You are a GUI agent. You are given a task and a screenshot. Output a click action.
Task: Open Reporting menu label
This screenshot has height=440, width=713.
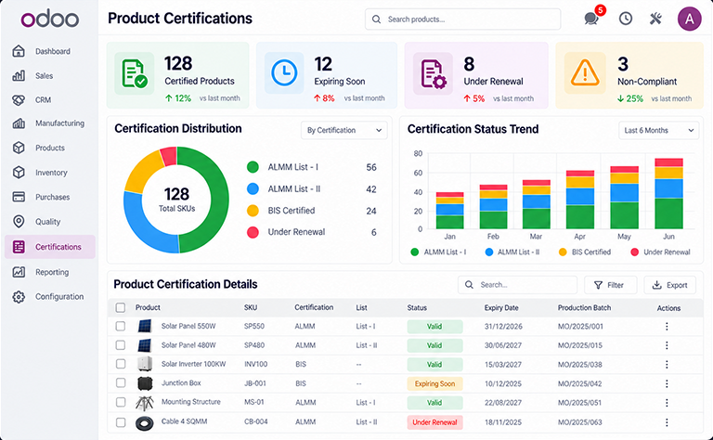(52, 272)
